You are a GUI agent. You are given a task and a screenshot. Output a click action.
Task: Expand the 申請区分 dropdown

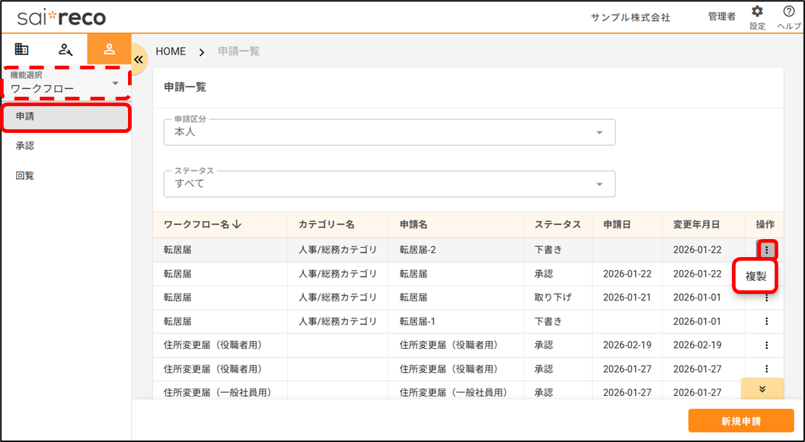(389, 132)
